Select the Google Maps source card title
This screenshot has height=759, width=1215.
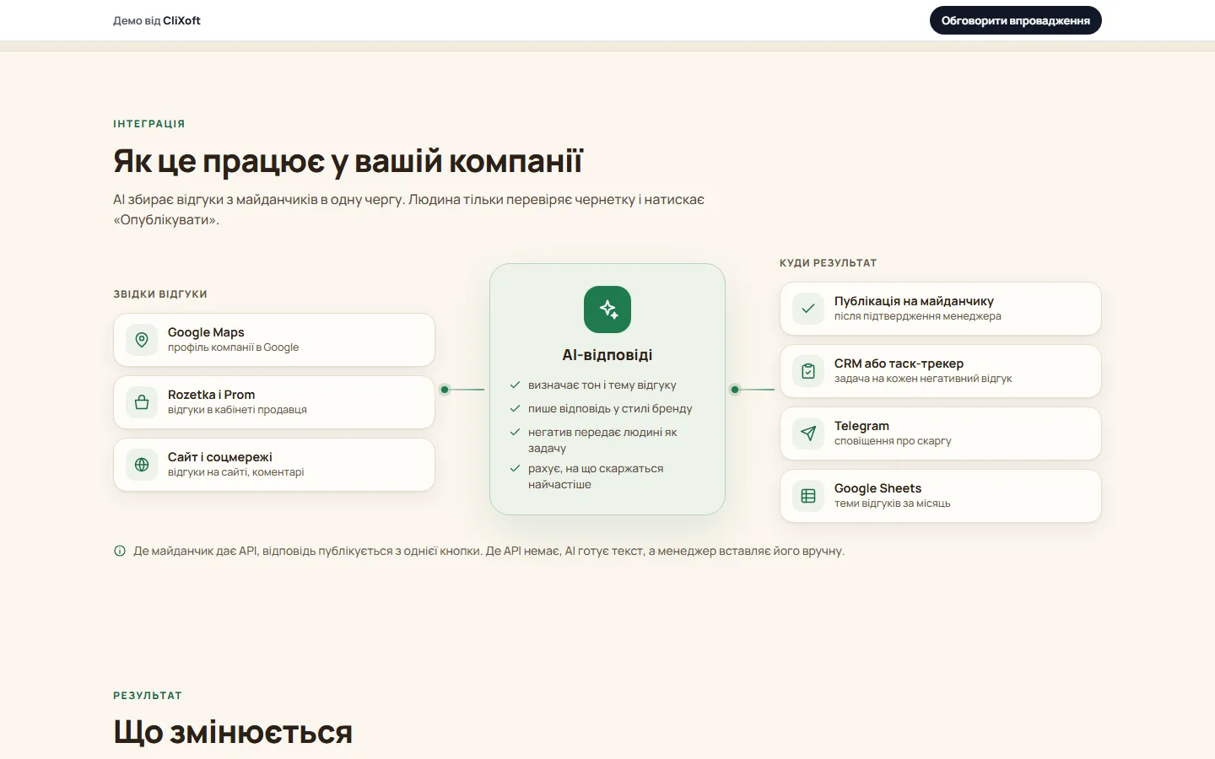pyautogui.click(x=206, y=332)
